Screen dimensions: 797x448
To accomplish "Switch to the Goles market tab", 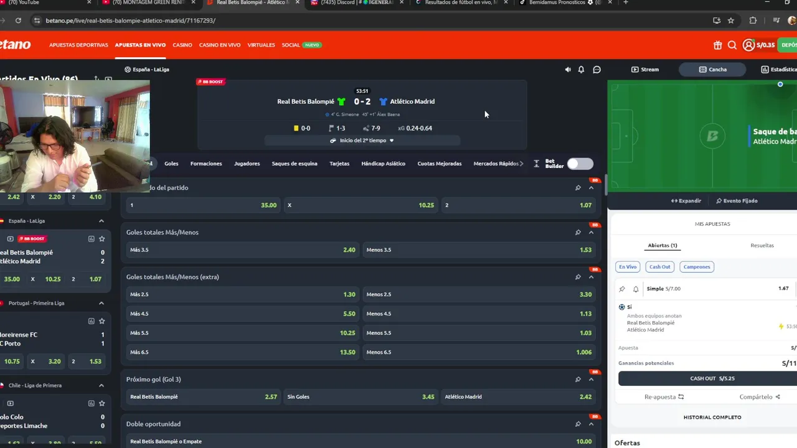I will point(171,164).
